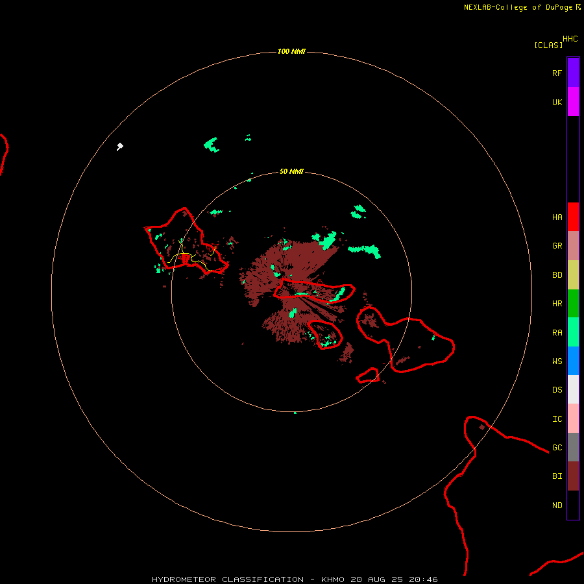Click the 50 NMI range ring label

point(291,171)
